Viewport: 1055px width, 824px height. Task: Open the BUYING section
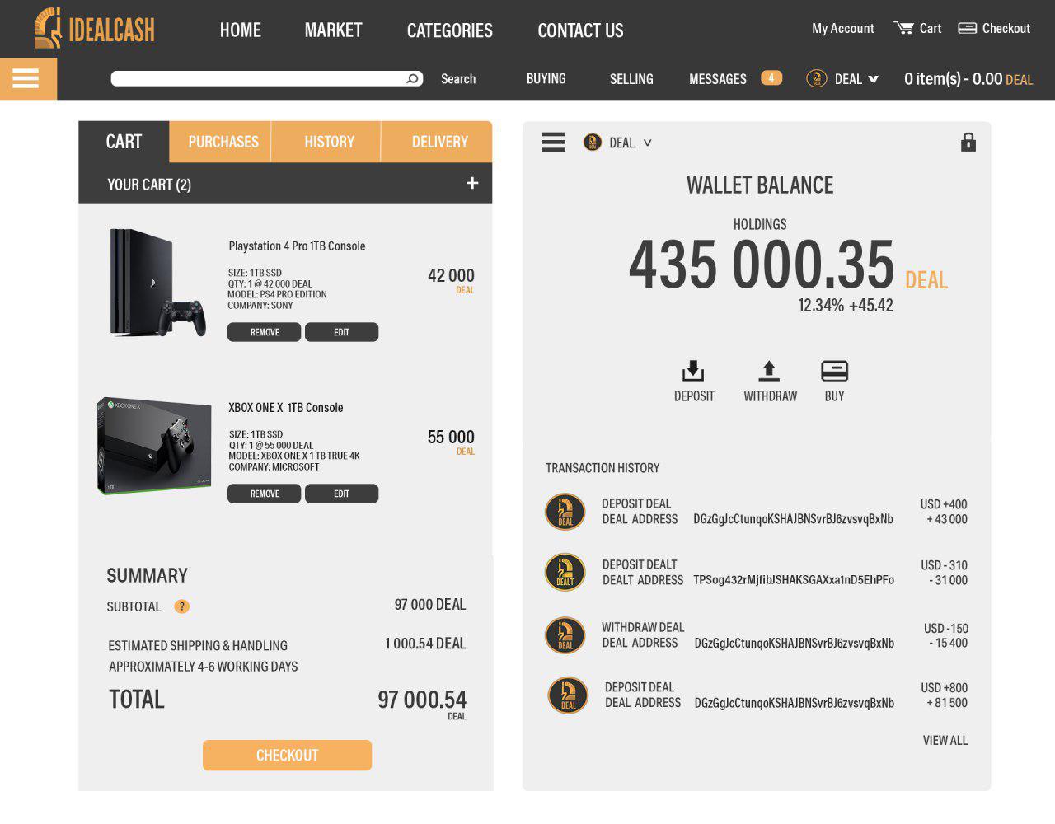coord(546,78)
